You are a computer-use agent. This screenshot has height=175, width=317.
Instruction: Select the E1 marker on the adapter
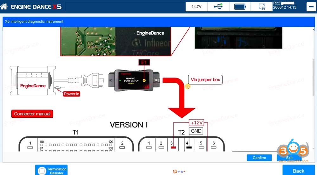click(x=144, y=62)
